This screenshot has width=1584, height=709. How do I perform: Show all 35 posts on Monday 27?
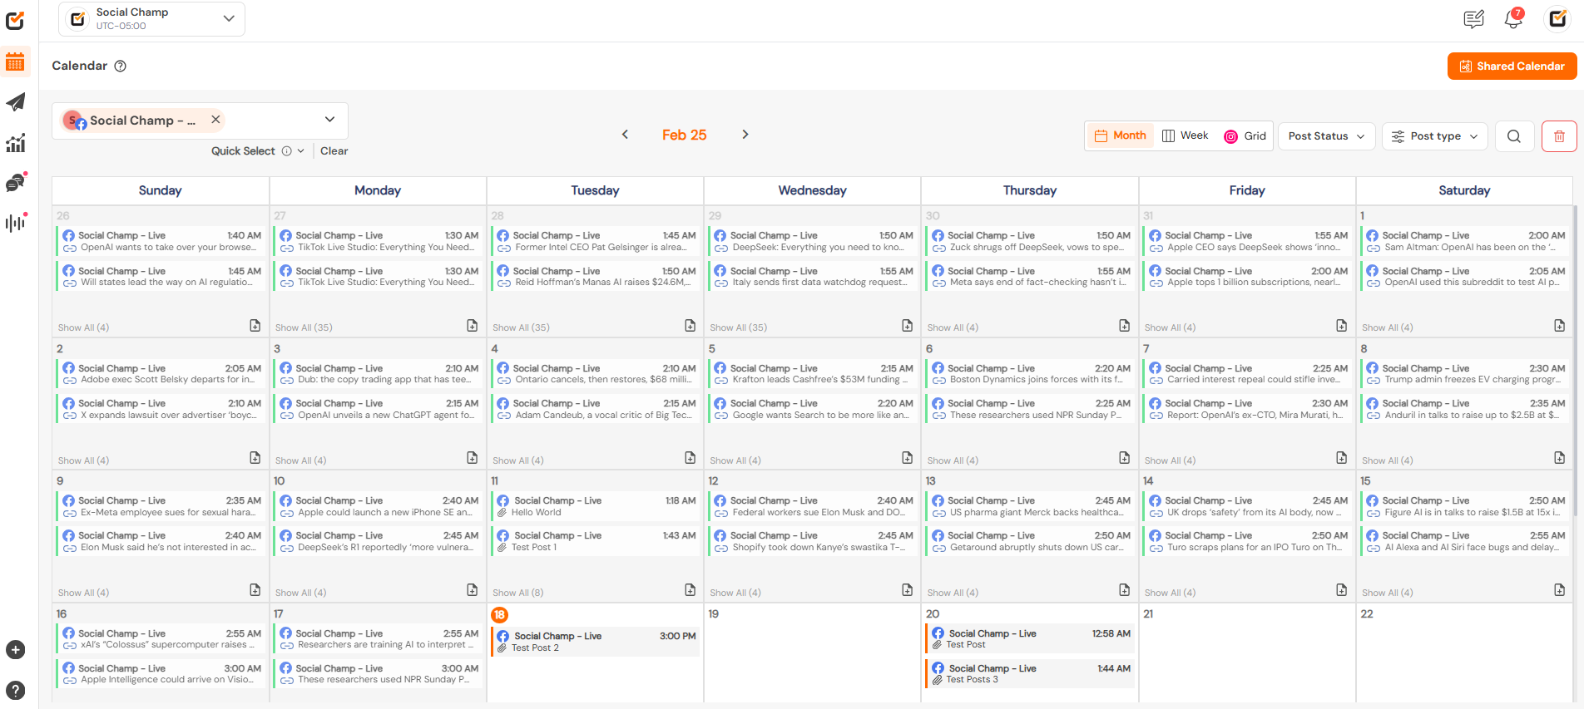304,327
